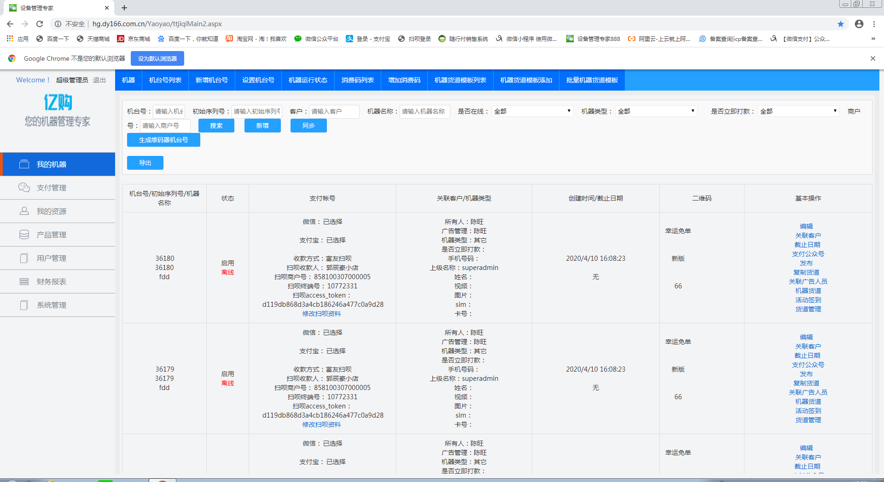This screenshot has width=884, height=482.
Task: Dismiss the default browser notification bar
Action: point(872,58)
